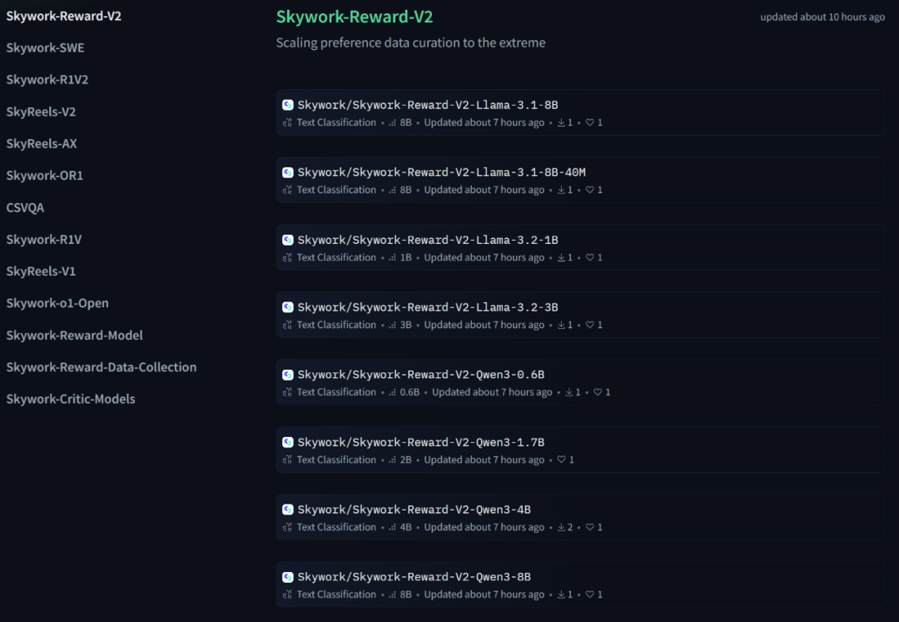Image resolution: width=899 pixels, height=622 pixels.
Task: Open the Skywork-Reward-V2-Qwen3-8B model link
Action: tap(414, 577)
